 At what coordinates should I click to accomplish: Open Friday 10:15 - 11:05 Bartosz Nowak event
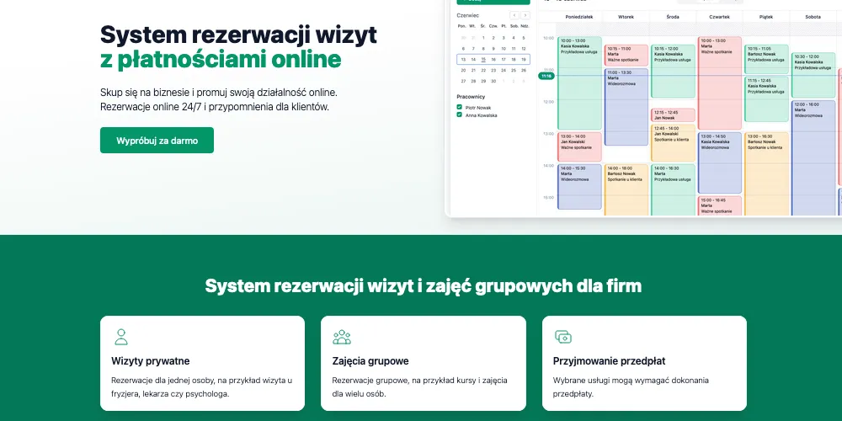pyautogui.click(x=766, y=59)
